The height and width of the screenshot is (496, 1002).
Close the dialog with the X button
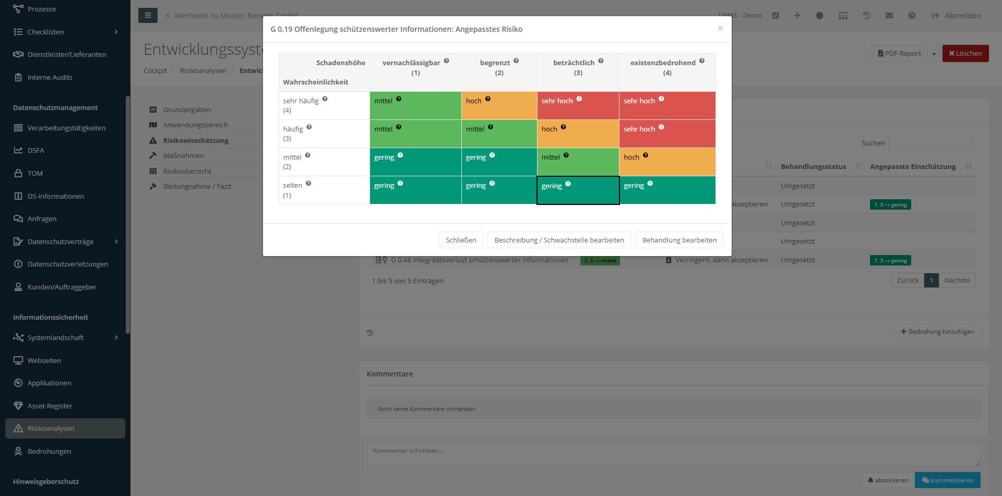720,29
